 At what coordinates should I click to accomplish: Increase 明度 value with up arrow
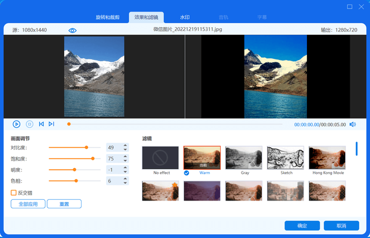pos(125,168)
